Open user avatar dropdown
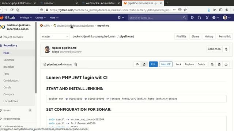 (227, 17)
